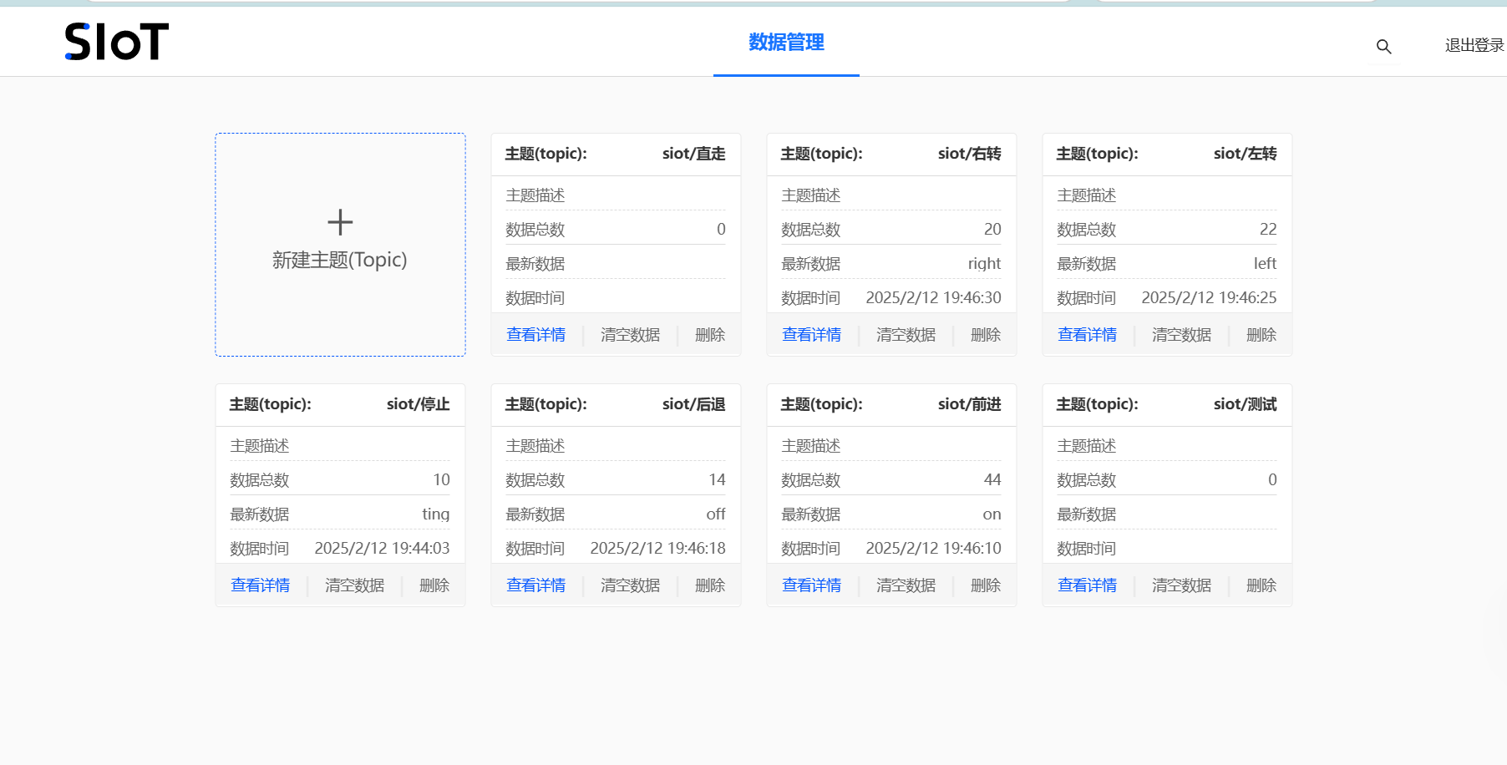Delete the siot/直走 topic

[709, 335]
